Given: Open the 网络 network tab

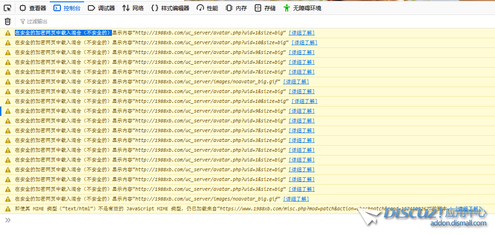Looking at the screenshot, I should click(x=133, y=8).
